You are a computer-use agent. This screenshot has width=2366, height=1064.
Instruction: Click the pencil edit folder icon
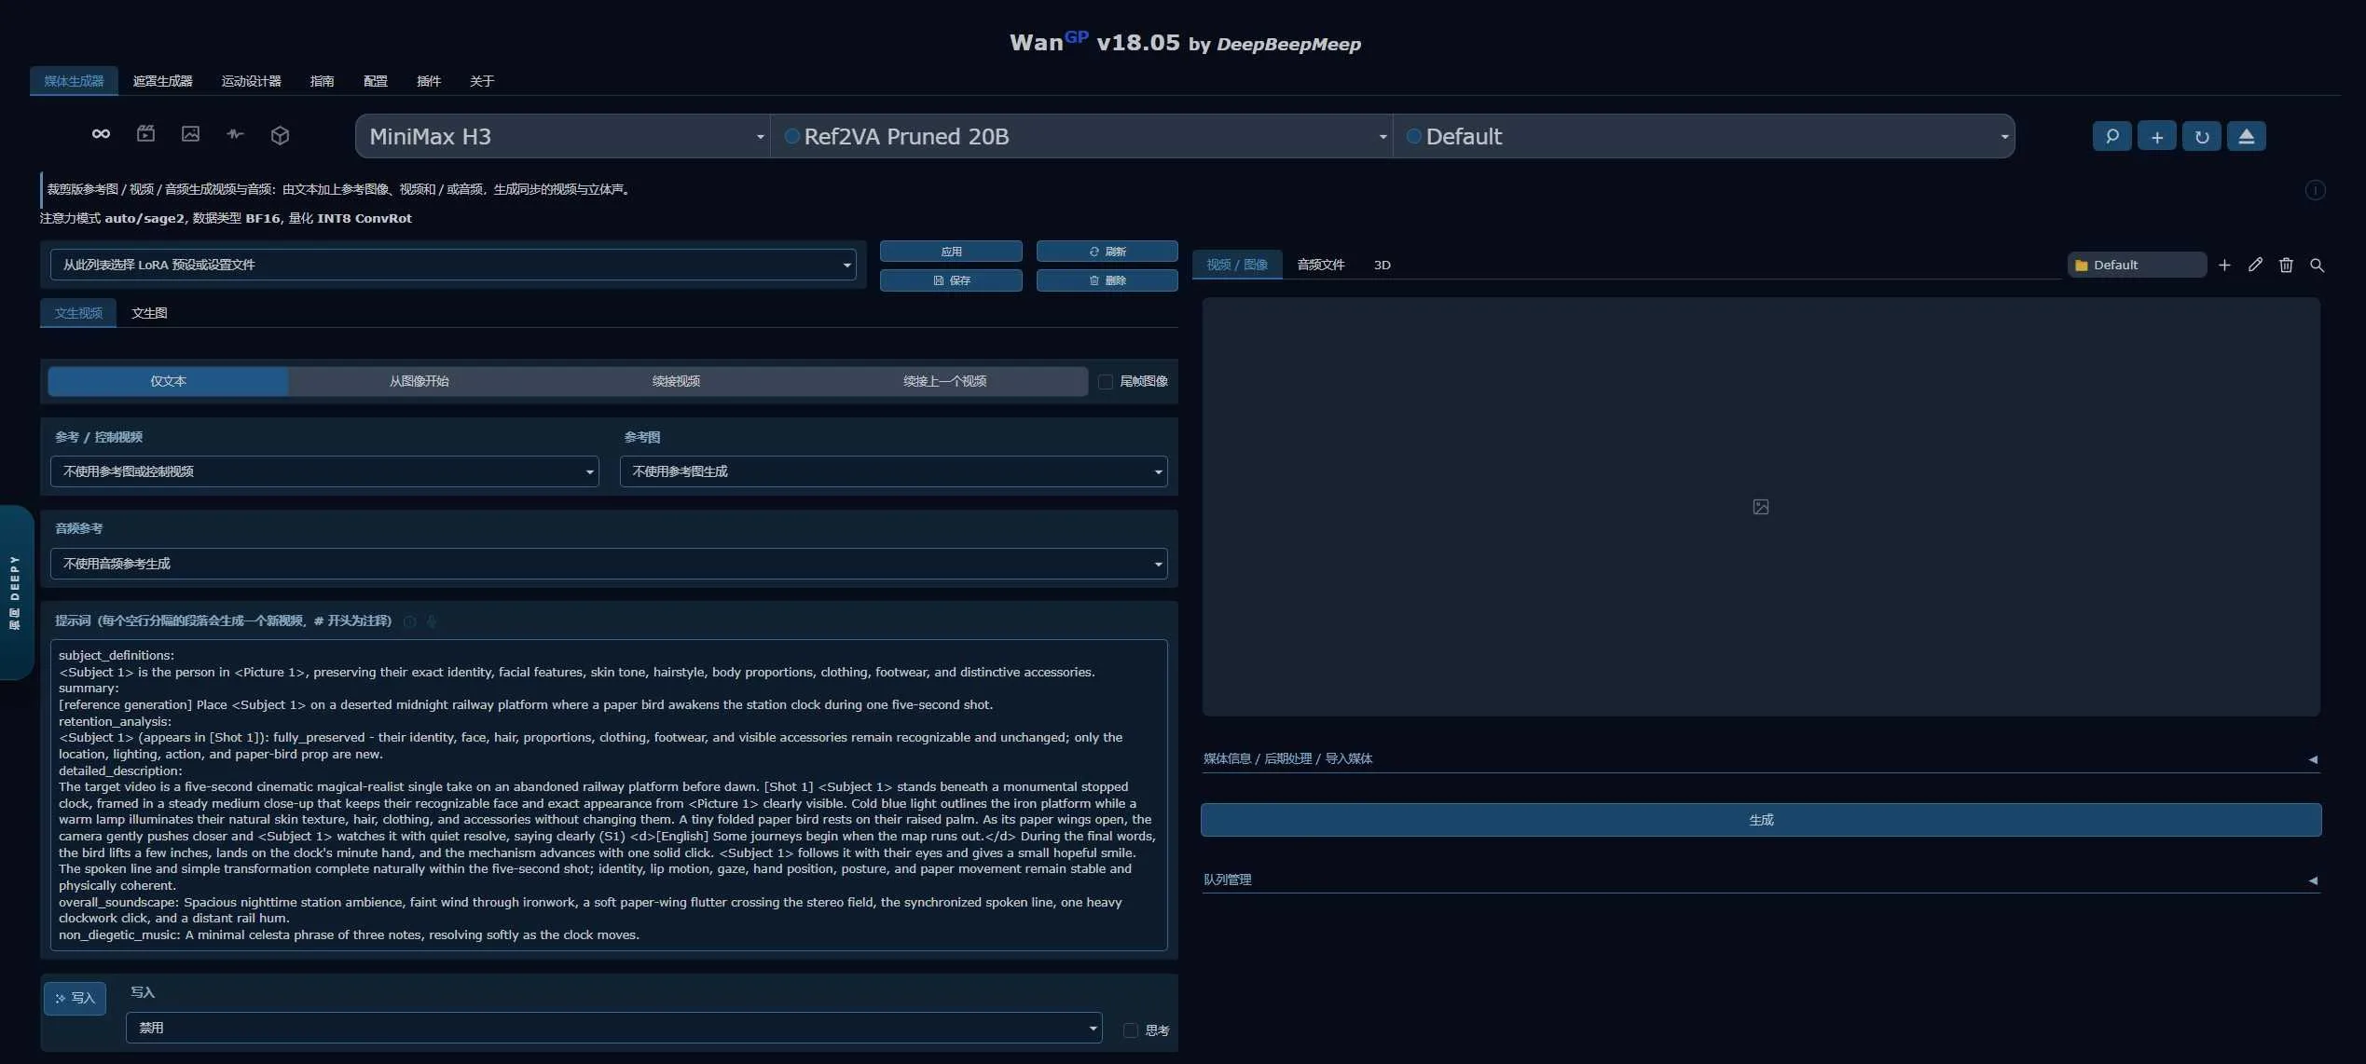(2255, 266)
